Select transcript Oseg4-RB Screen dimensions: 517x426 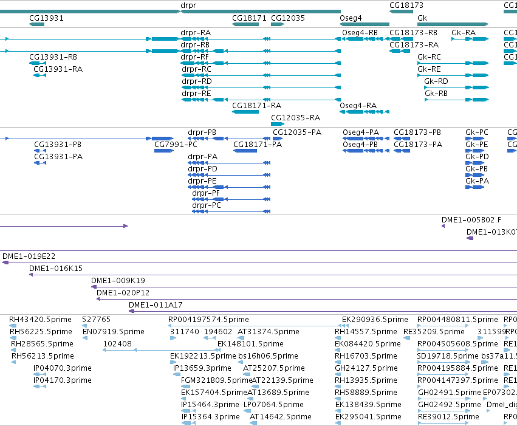360,33
